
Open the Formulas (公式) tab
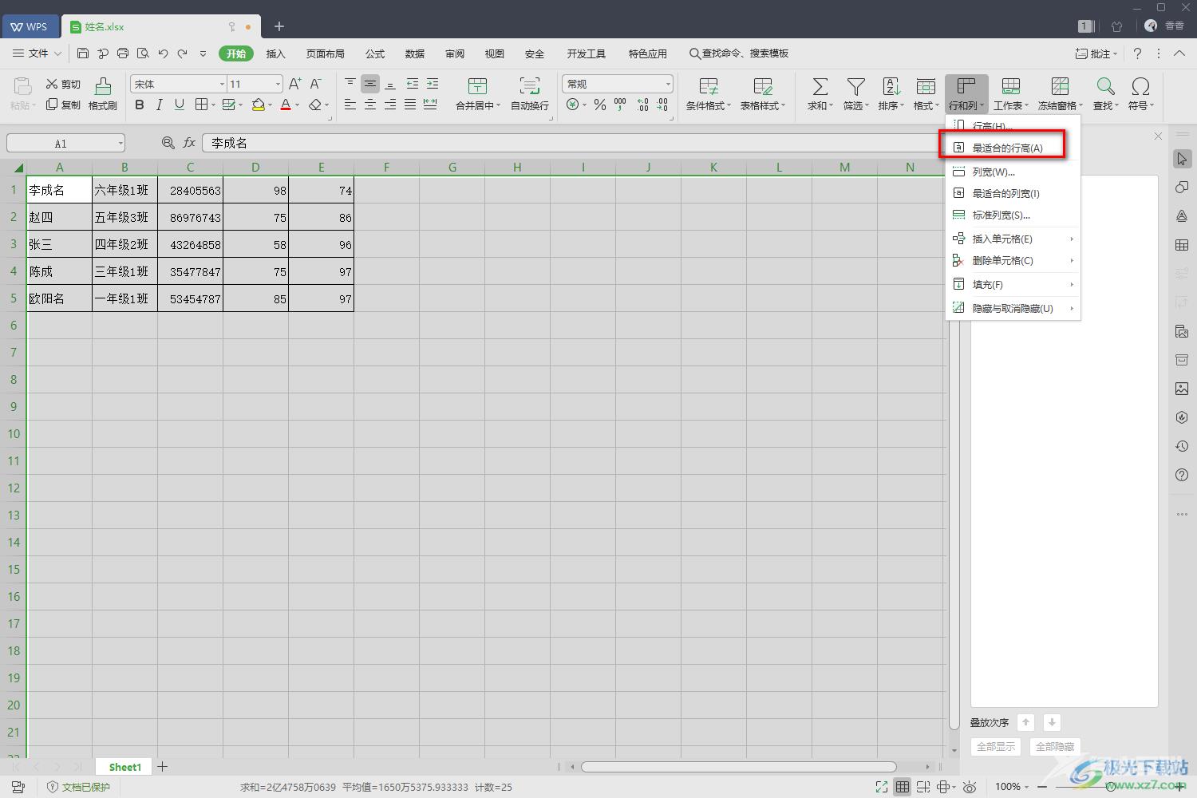point(375,53)
